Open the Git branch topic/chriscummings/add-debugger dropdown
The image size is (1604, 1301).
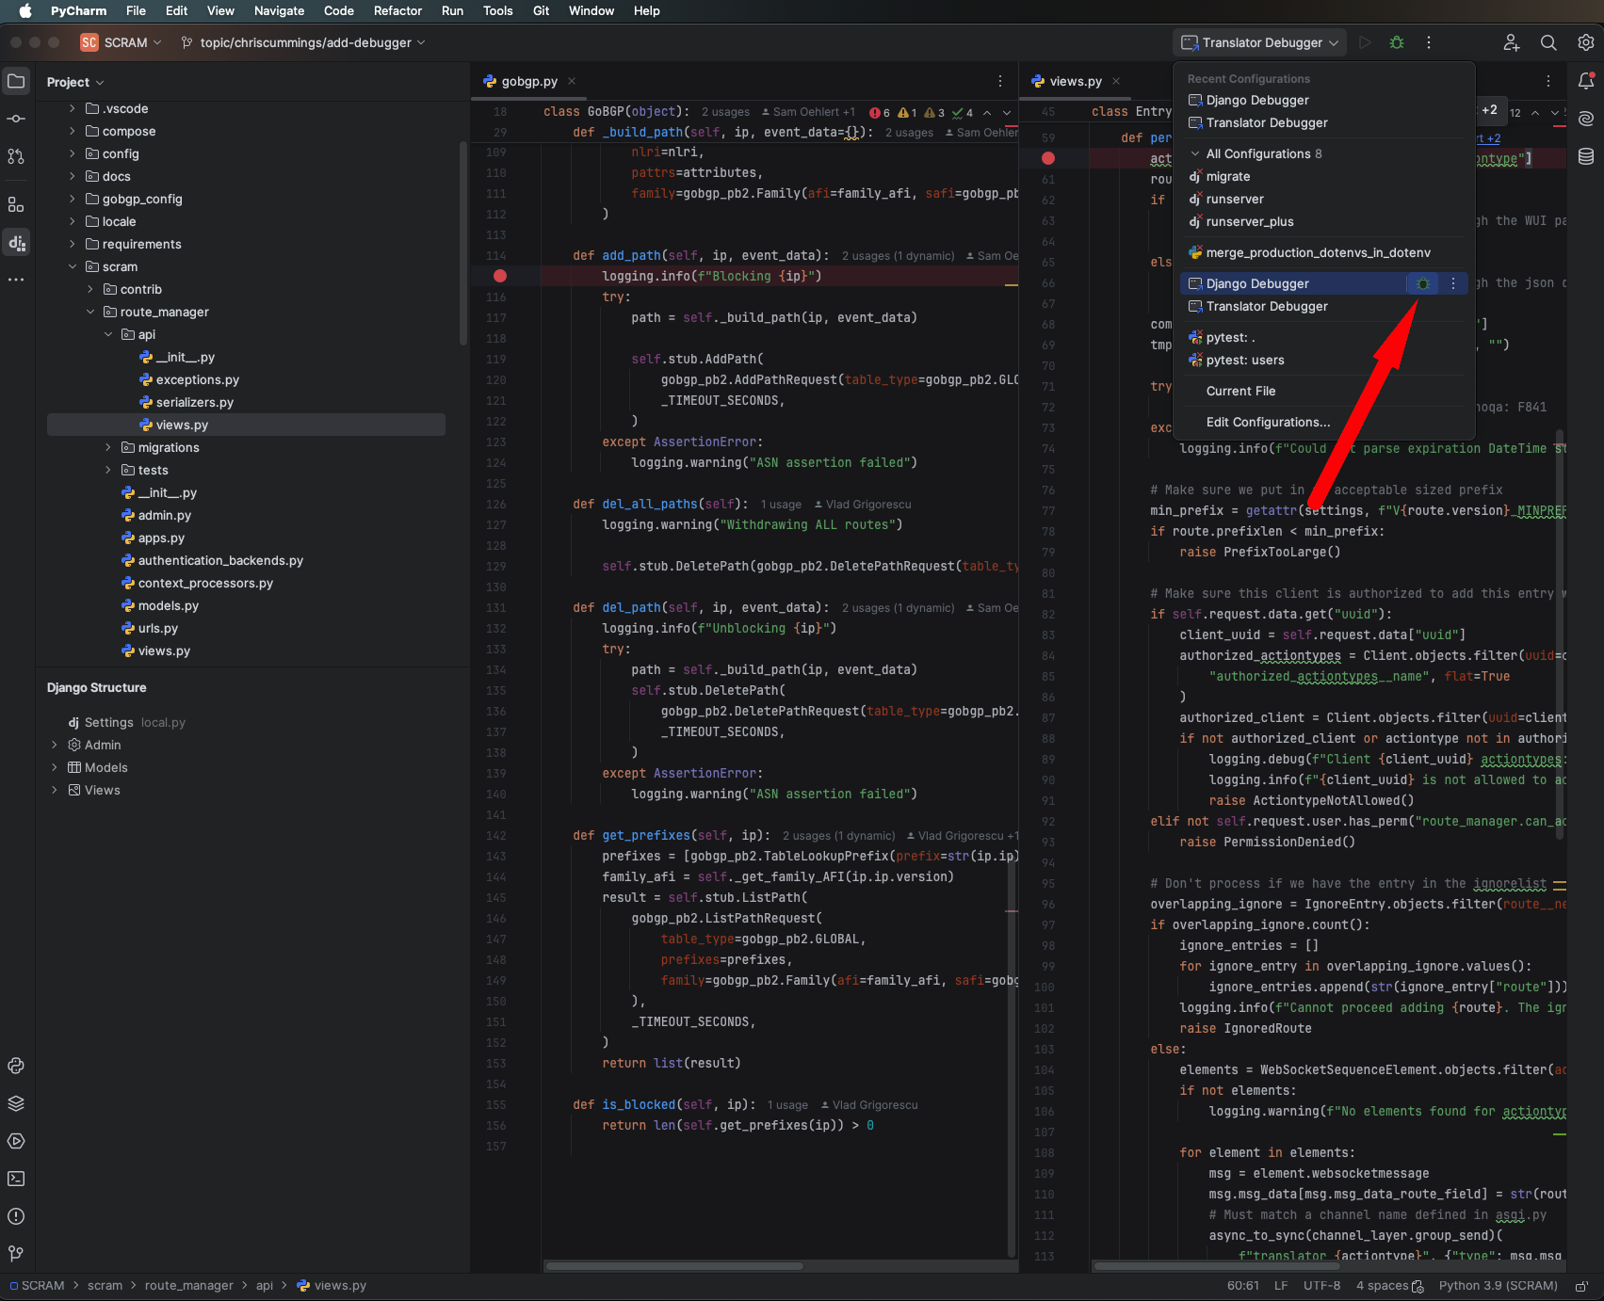303,42
